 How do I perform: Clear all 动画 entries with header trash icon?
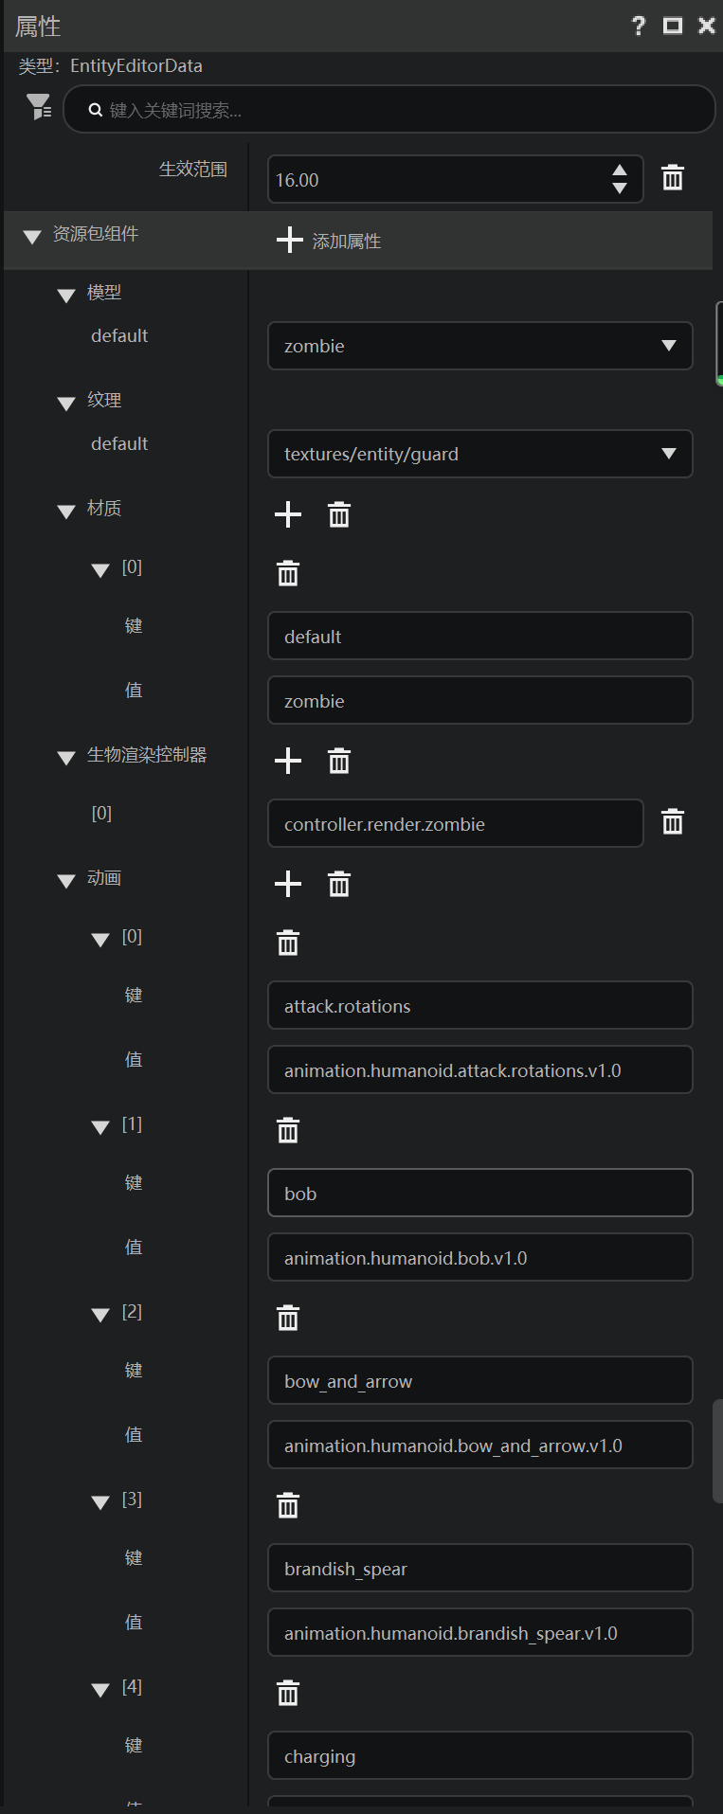pos(339,884)
